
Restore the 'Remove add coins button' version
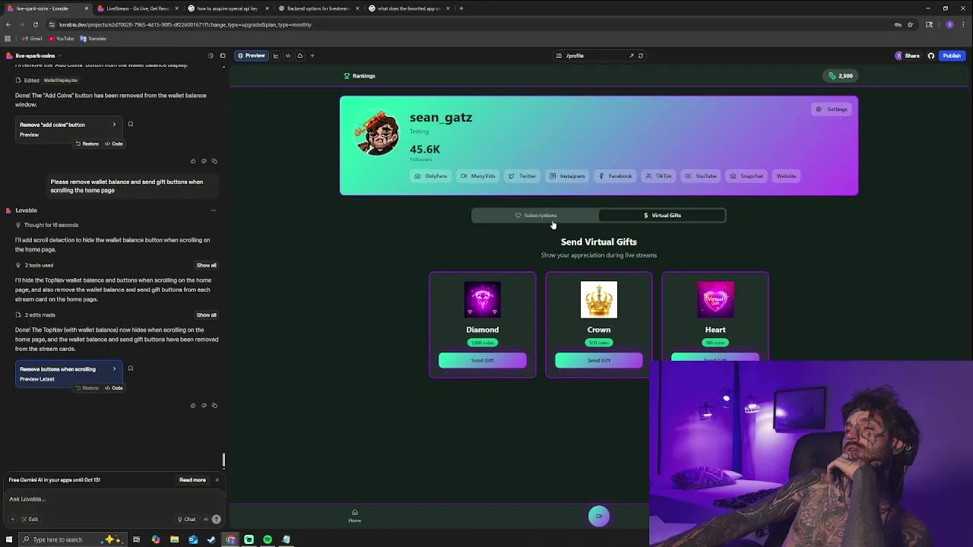click(x=87, y=144)
